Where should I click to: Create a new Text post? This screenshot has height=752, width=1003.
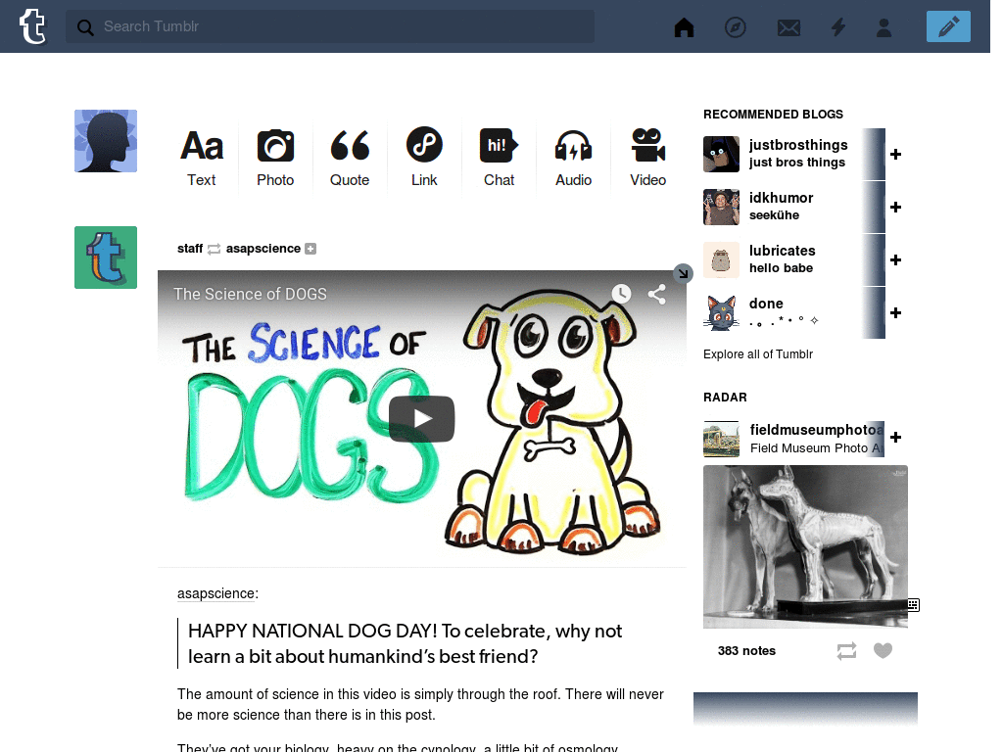(x=202, y=158)
